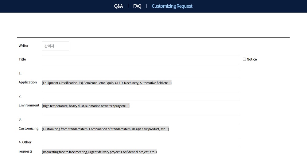The width and height of the screenshot is (307, 160).
Task: Click the Environment label text
Action: 29,105
